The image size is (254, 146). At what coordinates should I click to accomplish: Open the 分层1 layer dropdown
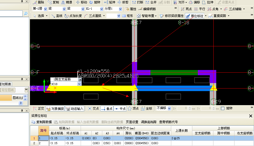pyautogui.click(x=120, y=9)
